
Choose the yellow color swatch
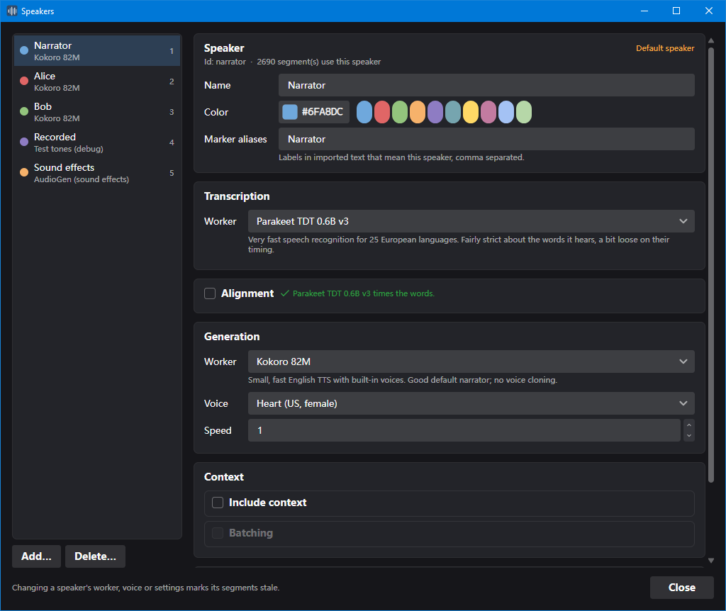pyautogui.click(x=471, y=112)
